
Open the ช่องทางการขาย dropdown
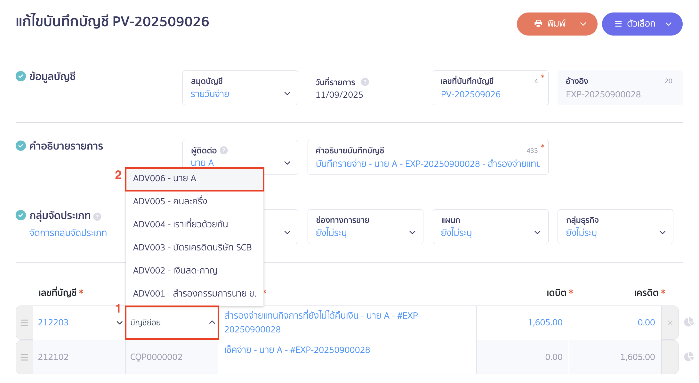(x=365, y=227)
